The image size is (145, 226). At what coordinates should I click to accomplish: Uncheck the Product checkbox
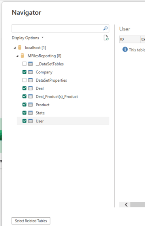(24, 105)
